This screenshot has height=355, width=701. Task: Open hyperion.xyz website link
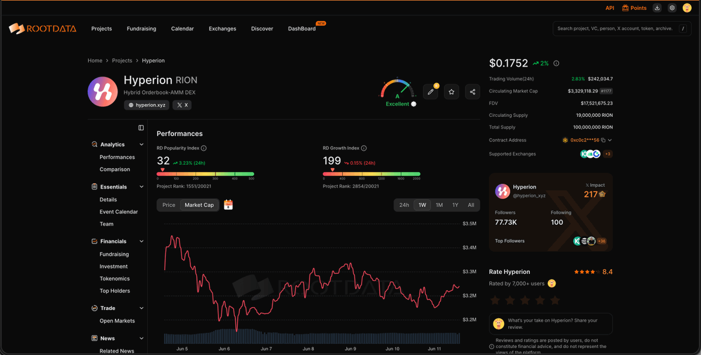(x=147, y=105)
